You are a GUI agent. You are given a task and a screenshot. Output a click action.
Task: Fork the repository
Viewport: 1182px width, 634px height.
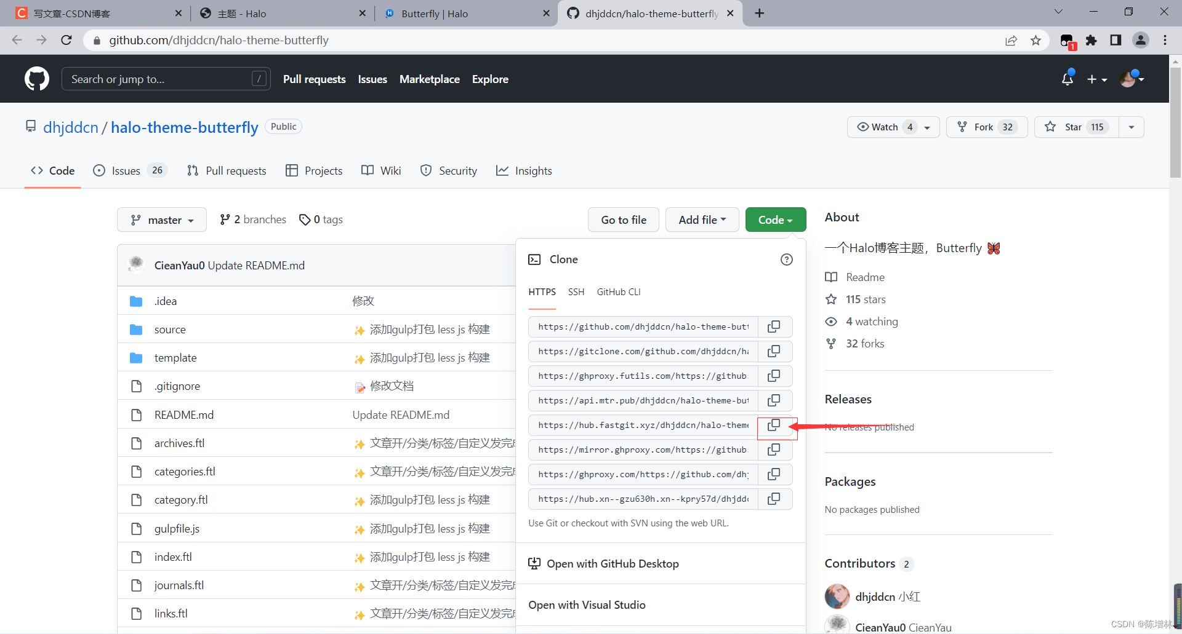point(987,127)
